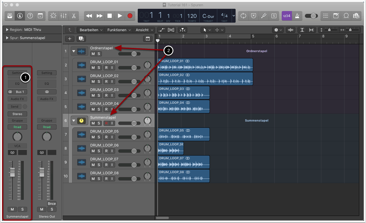This screenshot has width=366, height=223.
Task: Mute the DRUM_LOOP_03 track
Action: coord(92,95)
